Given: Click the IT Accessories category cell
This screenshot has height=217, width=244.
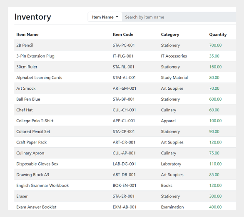Looking at the screenshot, I should tap(174, 56).
